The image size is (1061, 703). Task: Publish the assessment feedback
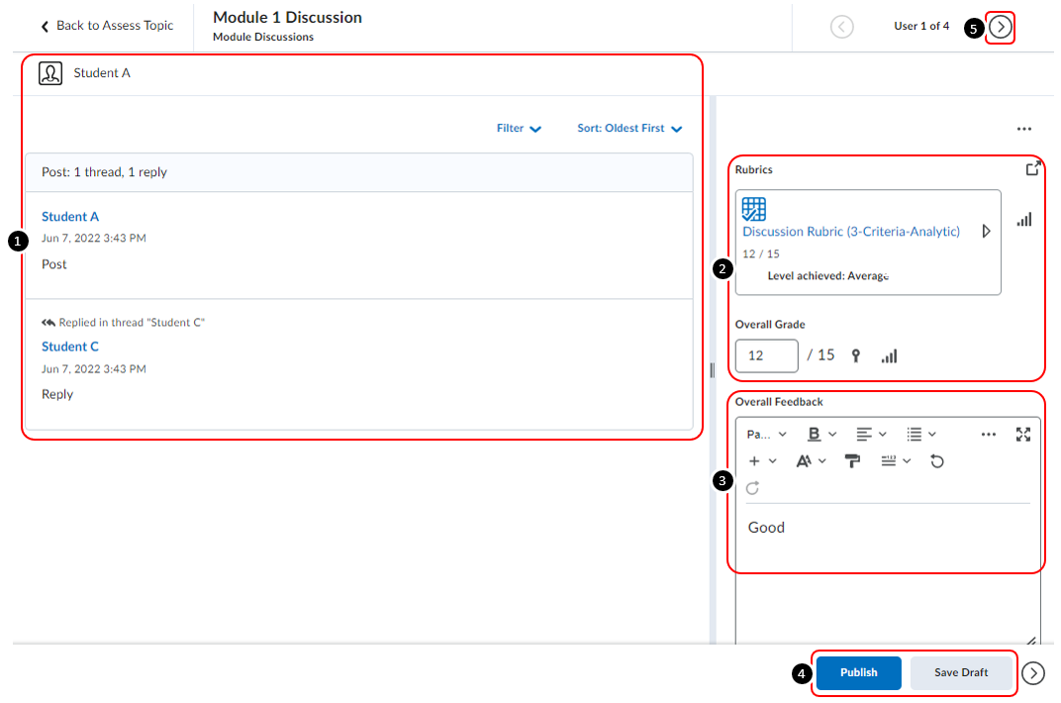point(858,672)
